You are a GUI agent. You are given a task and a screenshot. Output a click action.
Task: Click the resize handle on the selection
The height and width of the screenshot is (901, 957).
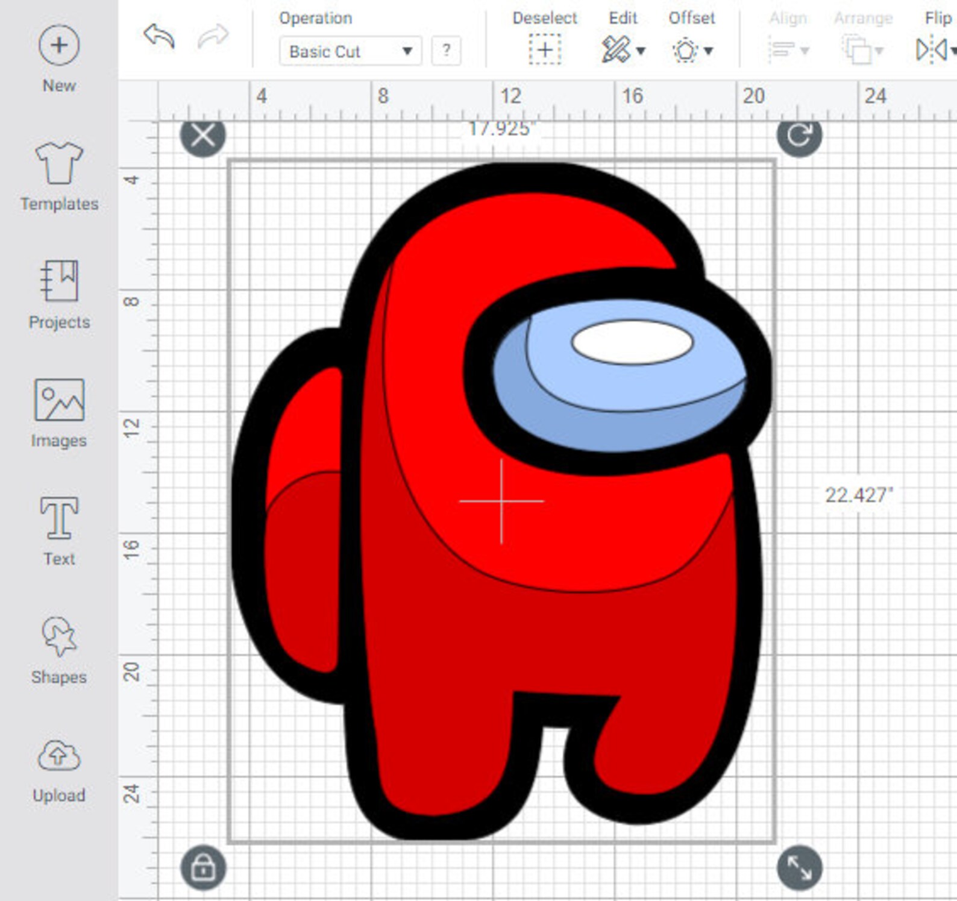(799, 868)
